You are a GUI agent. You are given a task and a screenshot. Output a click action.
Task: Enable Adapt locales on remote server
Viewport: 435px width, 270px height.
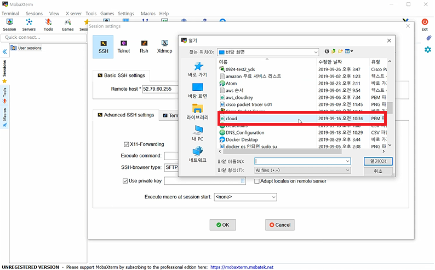[257, 181]
